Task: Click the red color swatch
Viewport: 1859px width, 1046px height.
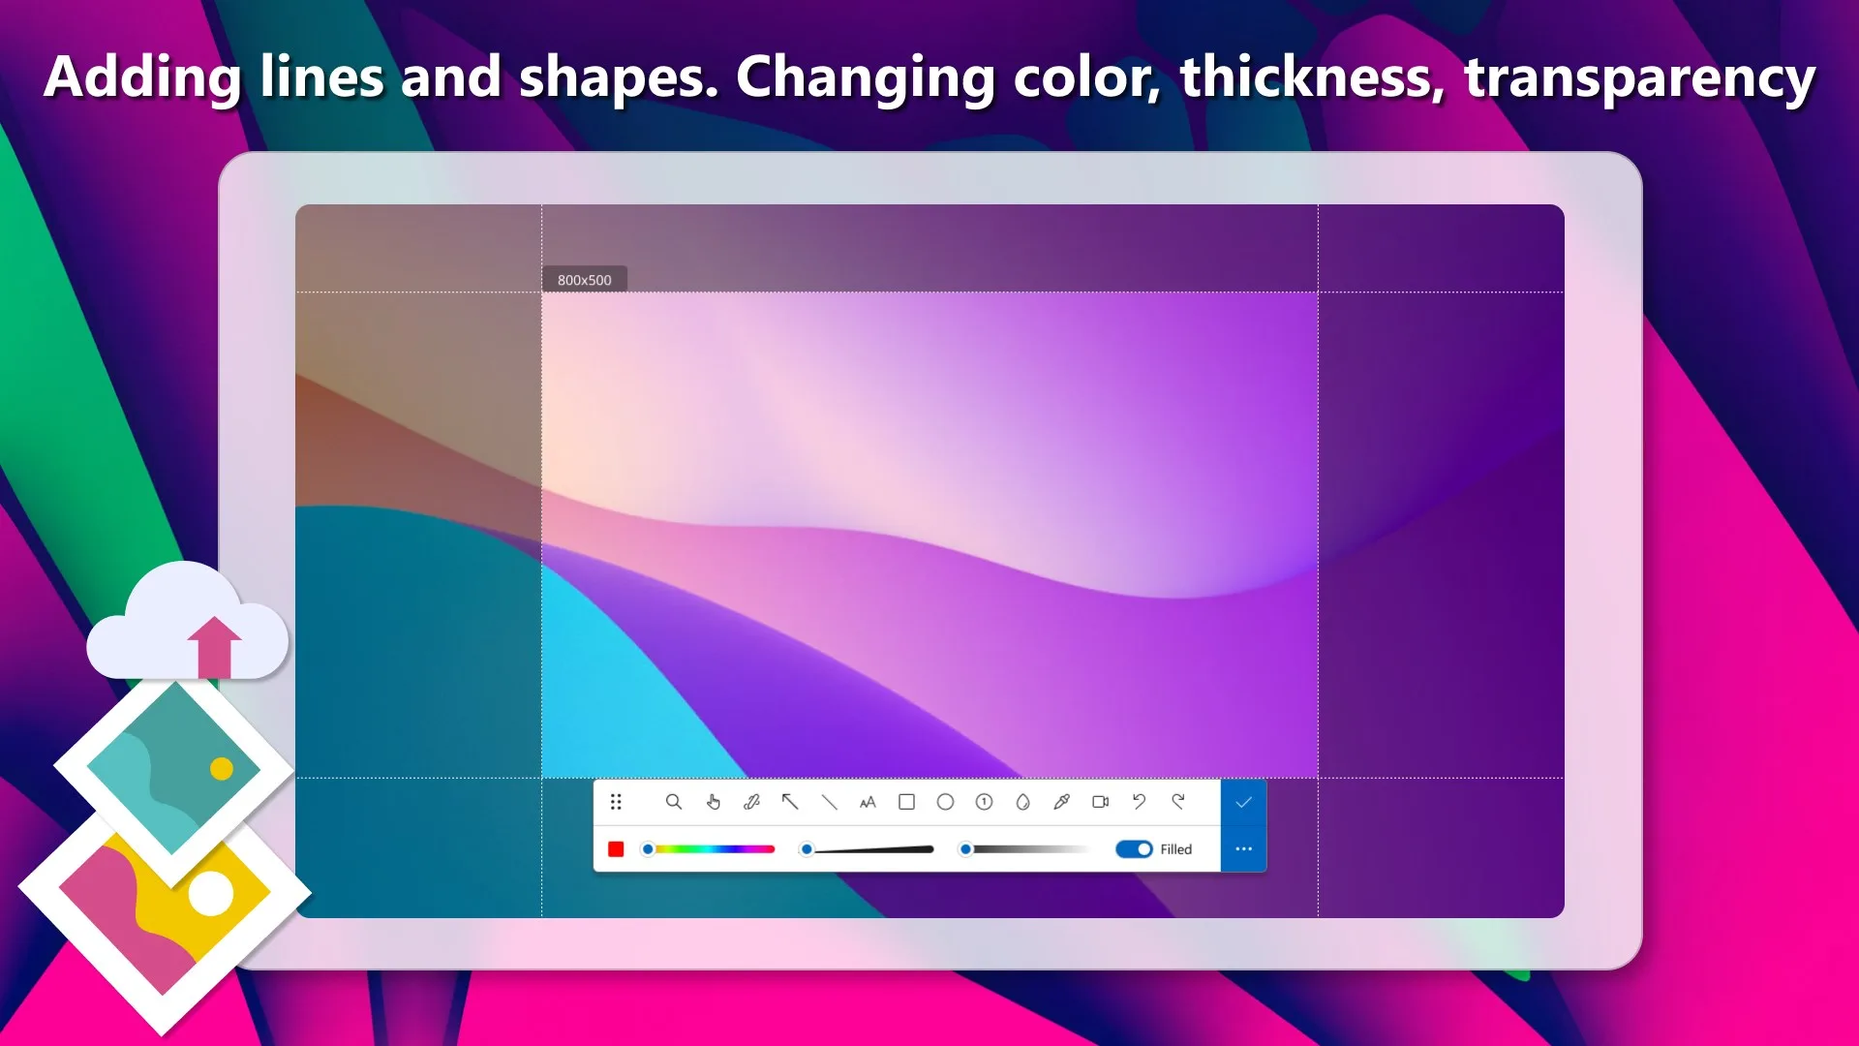Action: click(616, 849)
